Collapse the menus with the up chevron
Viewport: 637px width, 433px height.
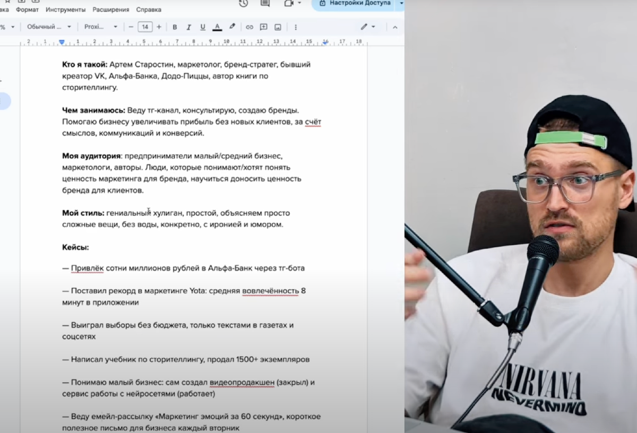tap(394, 27)
